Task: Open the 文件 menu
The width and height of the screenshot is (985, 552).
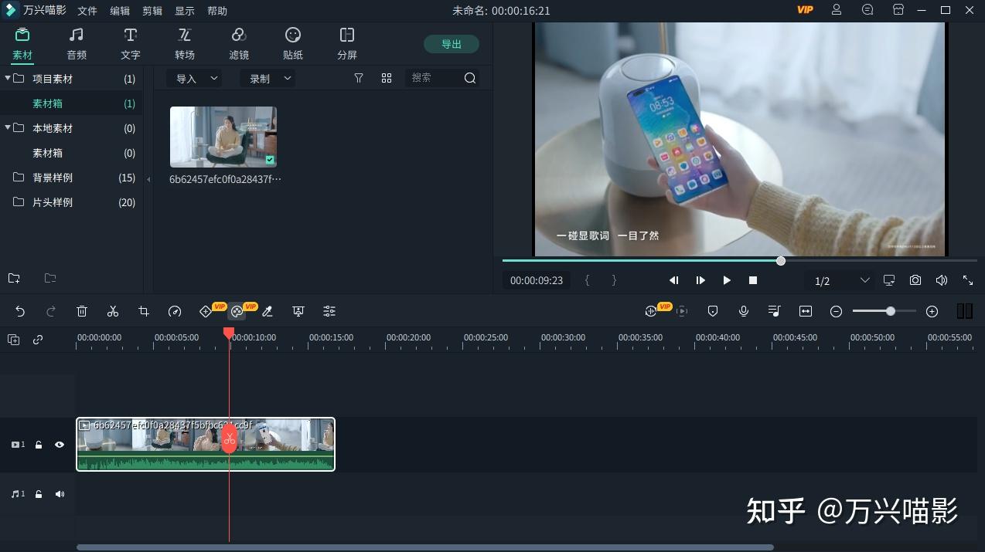Action: [x=87, y=11]
